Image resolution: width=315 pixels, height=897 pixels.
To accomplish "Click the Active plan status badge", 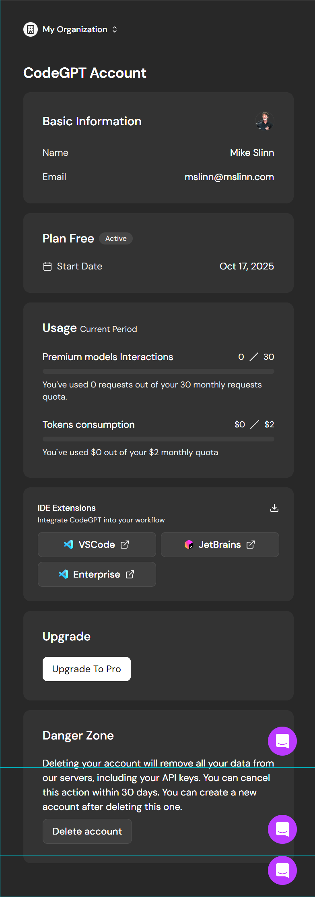I will 116,238.
